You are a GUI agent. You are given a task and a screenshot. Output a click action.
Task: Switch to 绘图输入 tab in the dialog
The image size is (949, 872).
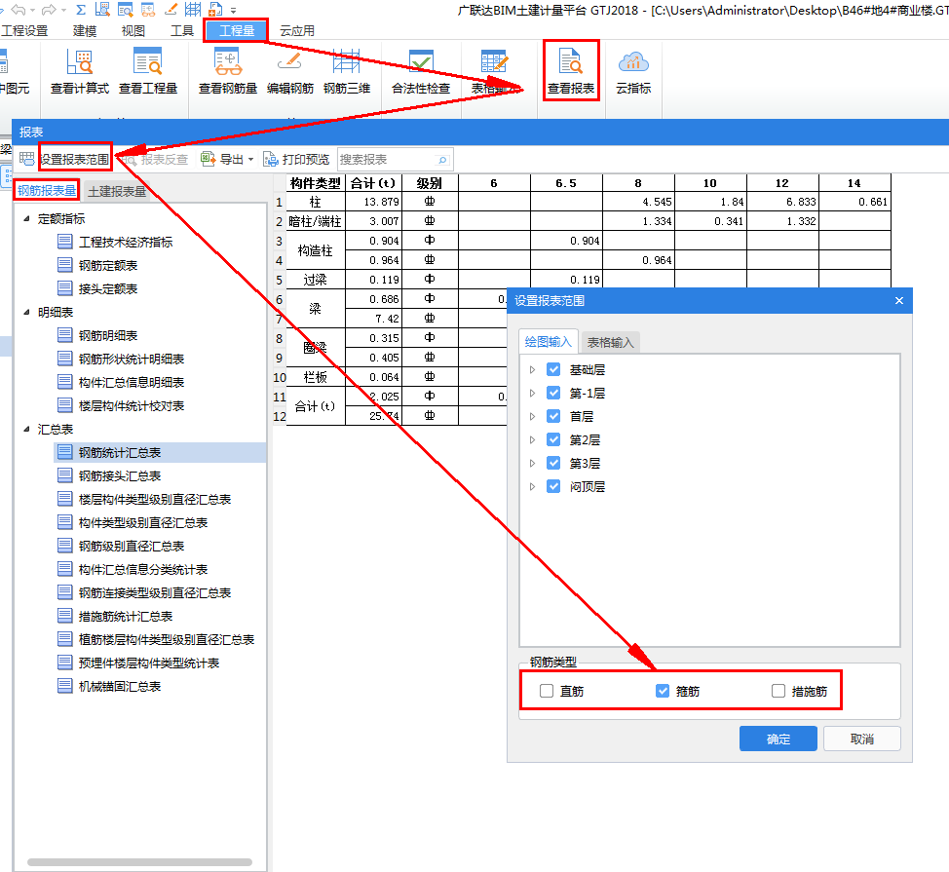[x=549, y=342]
